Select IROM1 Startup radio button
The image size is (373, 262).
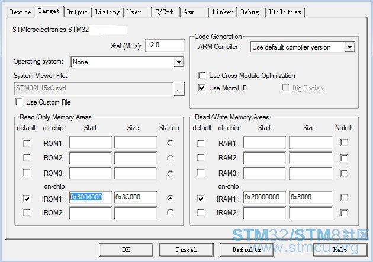pos(170,198)
